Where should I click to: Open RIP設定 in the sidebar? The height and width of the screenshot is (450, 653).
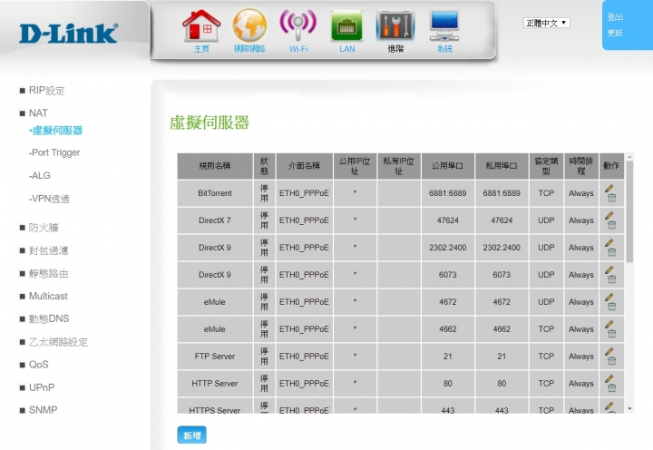tap(46, 91)
